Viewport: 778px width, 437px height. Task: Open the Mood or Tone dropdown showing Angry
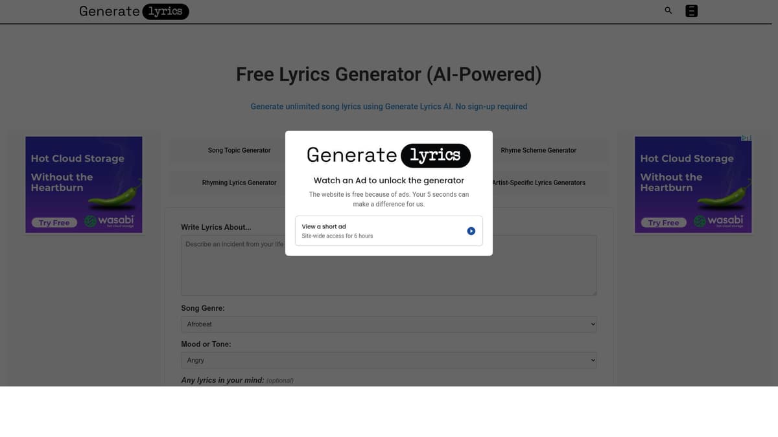tap(388, 360)
